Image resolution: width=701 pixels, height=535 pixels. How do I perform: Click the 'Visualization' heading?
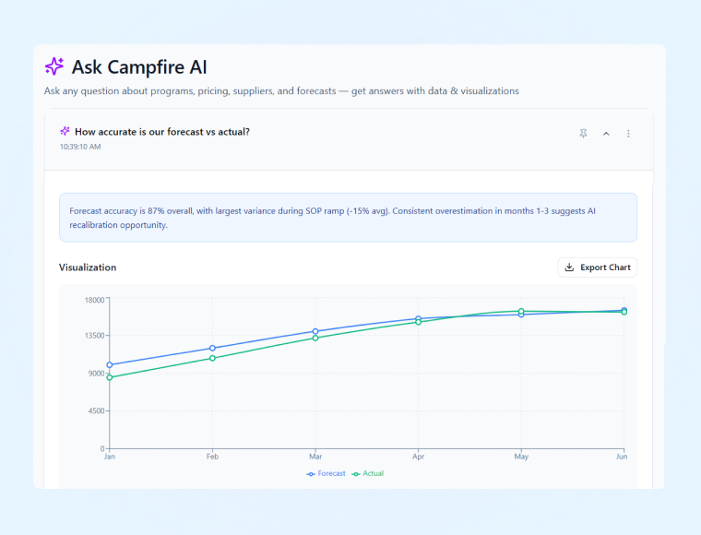tap(88, 267)
